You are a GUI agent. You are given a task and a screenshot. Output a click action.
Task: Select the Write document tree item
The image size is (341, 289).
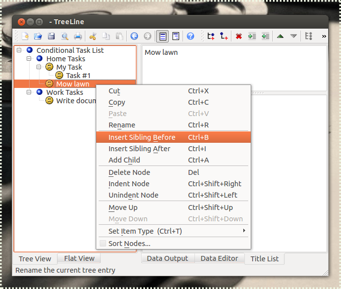point(76,101)
